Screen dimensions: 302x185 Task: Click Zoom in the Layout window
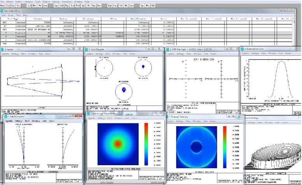(48, 54)
